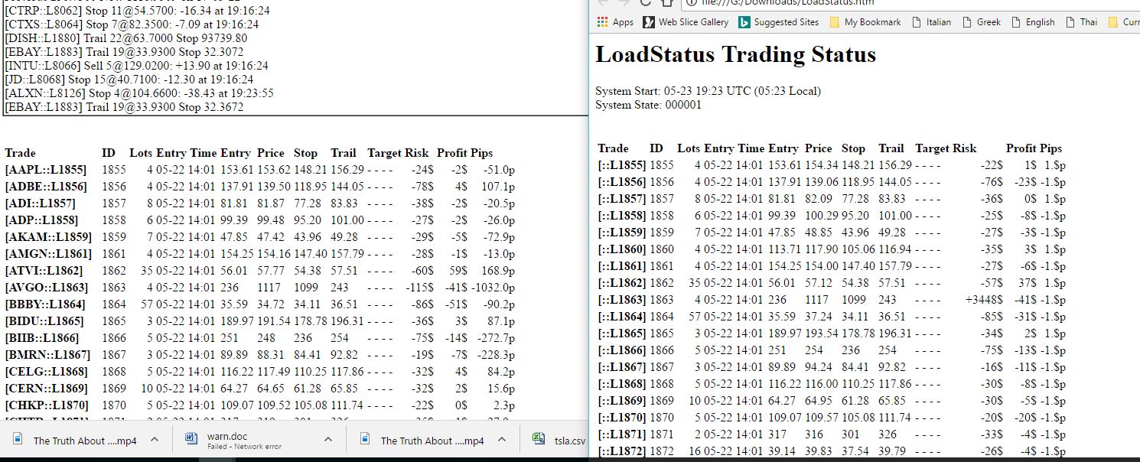Click the [AKAM::L1859] trade row label
1140x462 pixels.
point(47,237)
